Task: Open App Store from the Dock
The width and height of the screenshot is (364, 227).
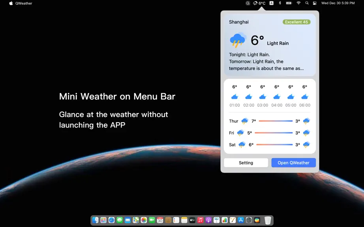Action: pyautogui.click(x=241, y=220)
